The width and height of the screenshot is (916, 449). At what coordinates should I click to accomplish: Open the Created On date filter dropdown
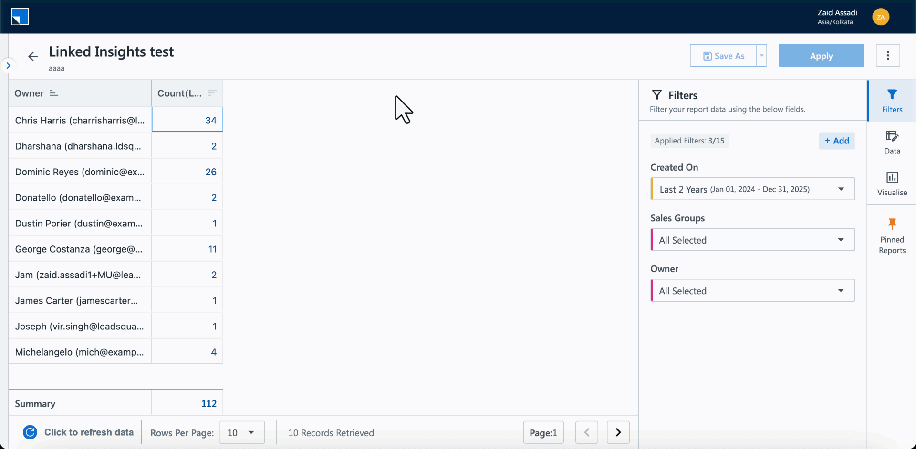coord(841,189)
